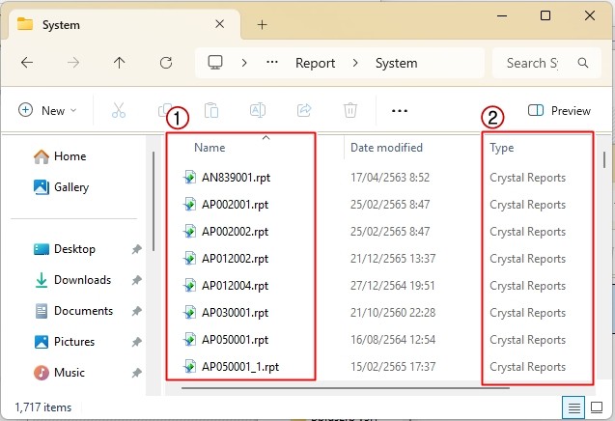
Task: Click the Rename icon in toolbar
Action: (x=259, y=111)
